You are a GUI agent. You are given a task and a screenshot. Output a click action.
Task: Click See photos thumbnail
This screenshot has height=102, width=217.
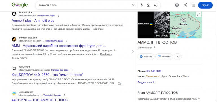click(x=162, y=25)
